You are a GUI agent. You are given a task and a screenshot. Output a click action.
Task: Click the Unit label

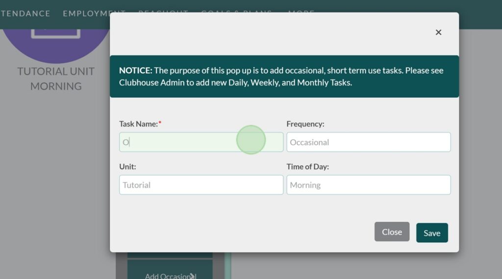coord(127,167)
